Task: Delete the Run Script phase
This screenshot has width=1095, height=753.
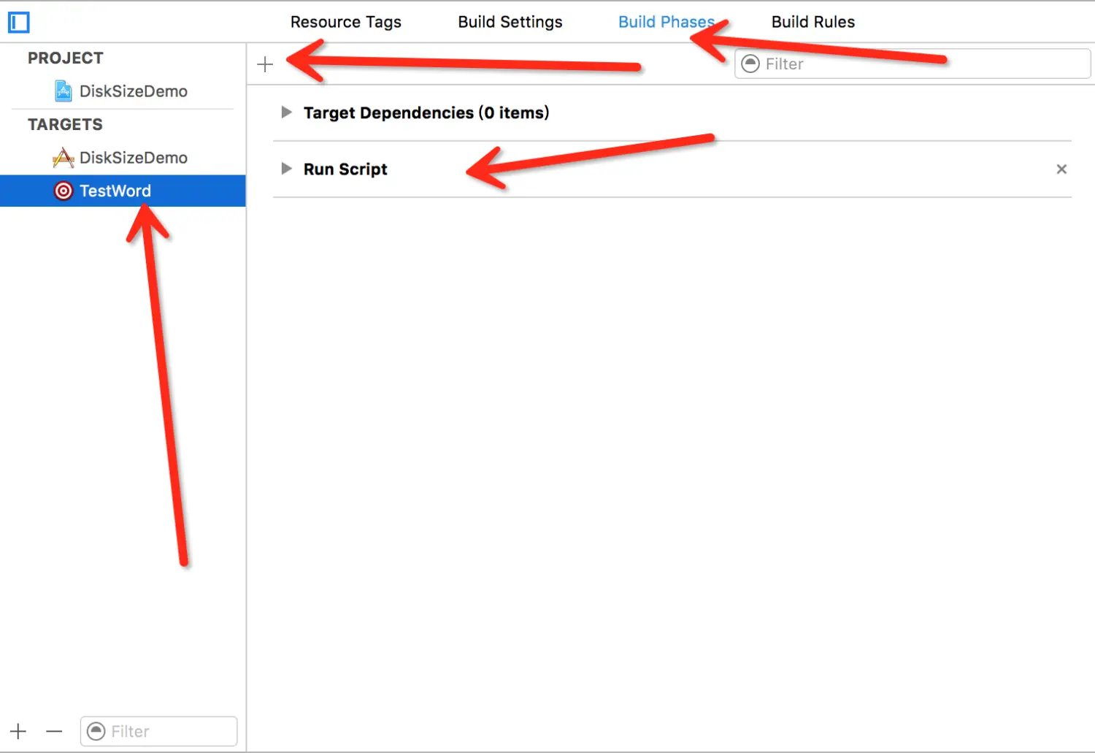Action: click(1061, 169)
